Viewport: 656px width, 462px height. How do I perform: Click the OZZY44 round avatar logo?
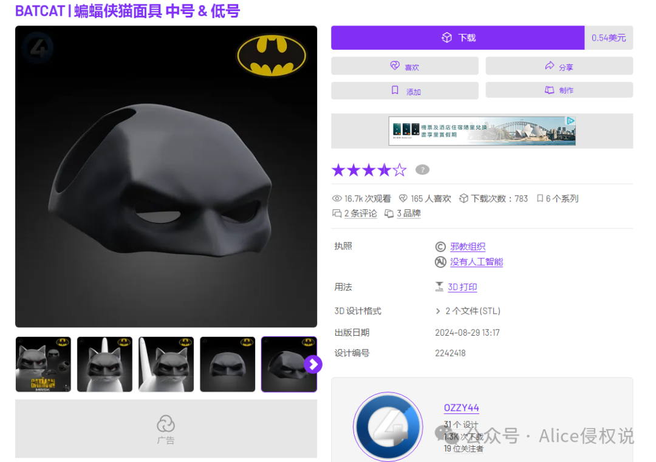(388, 427)
